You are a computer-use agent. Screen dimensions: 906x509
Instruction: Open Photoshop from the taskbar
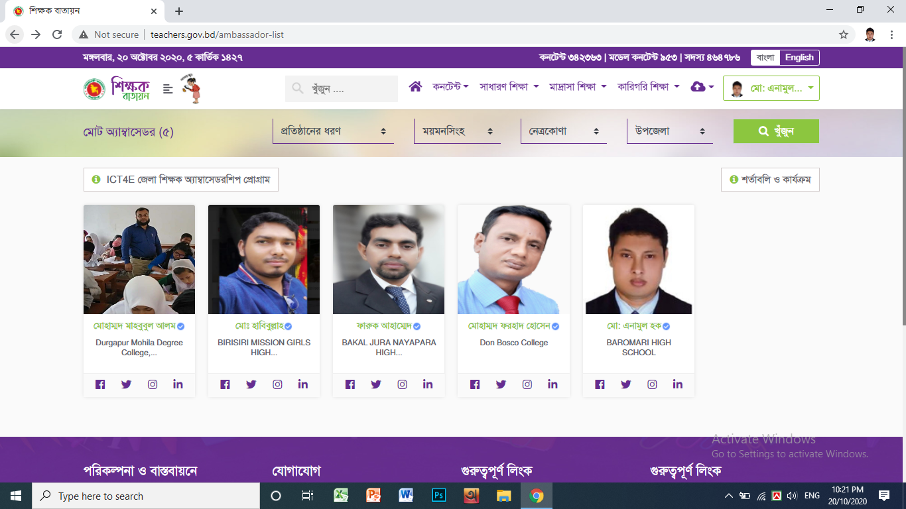pyautogui.click(x=438, y=495)
